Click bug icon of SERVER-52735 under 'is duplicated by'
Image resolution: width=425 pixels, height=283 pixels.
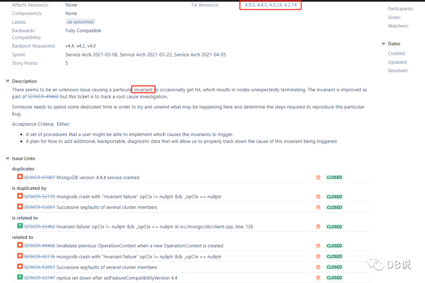point(20,196)
